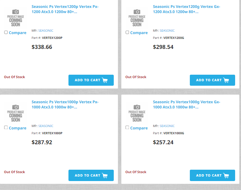Enable Compare checkbox for Vertex1000p
The height and width of the screenshot is (190, 241).
(6, 128)
